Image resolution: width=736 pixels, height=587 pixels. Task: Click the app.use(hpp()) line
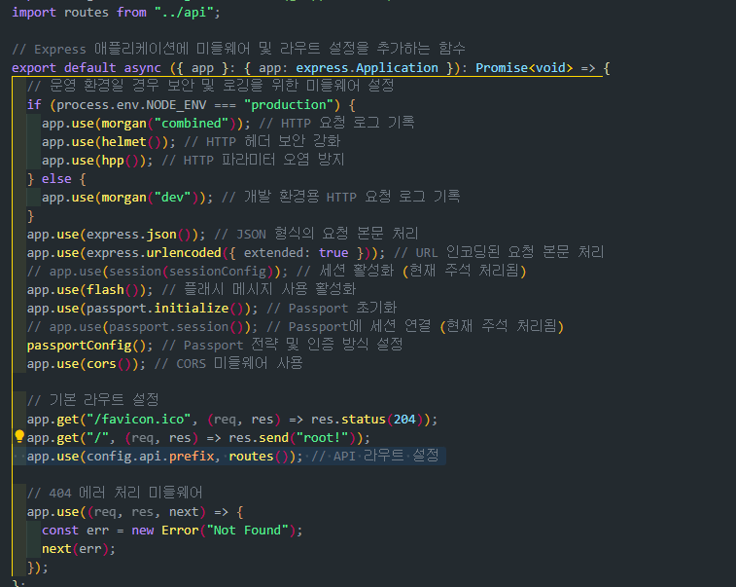(193, 161)
